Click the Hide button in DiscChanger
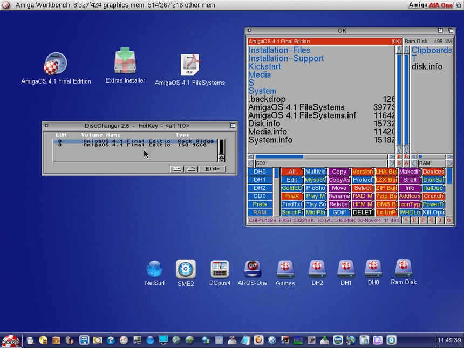 click(212, 169)
